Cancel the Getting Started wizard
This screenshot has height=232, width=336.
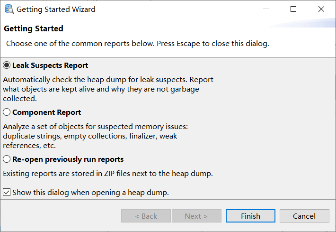point(304,216)
